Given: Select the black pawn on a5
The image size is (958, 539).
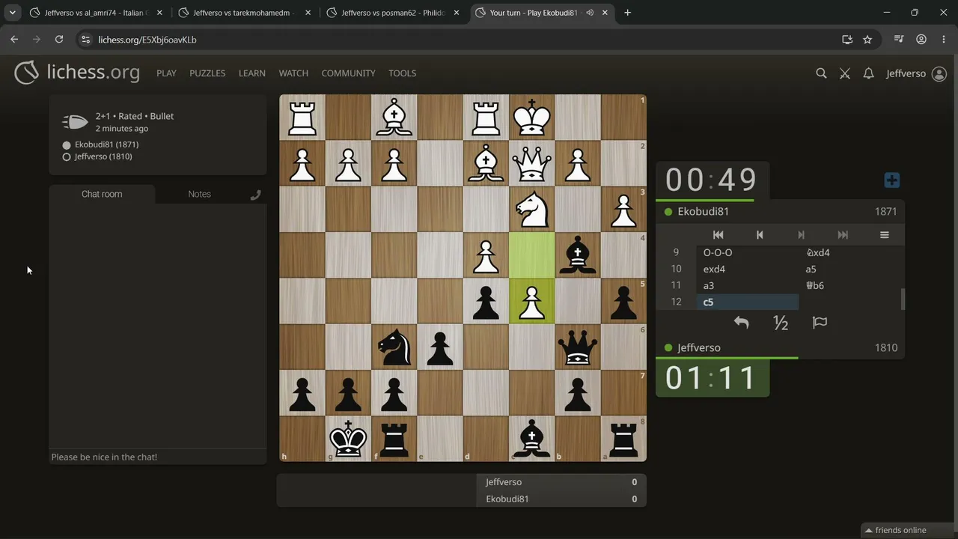Looking at the screenshot, I should click(623, 302).
